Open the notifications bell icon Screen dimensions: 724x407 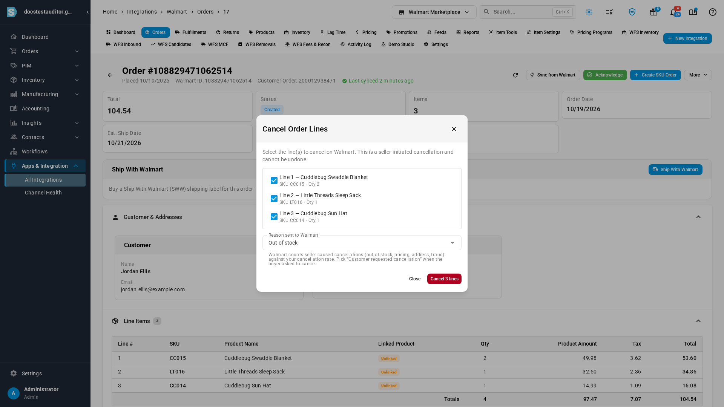click(674, 12)
